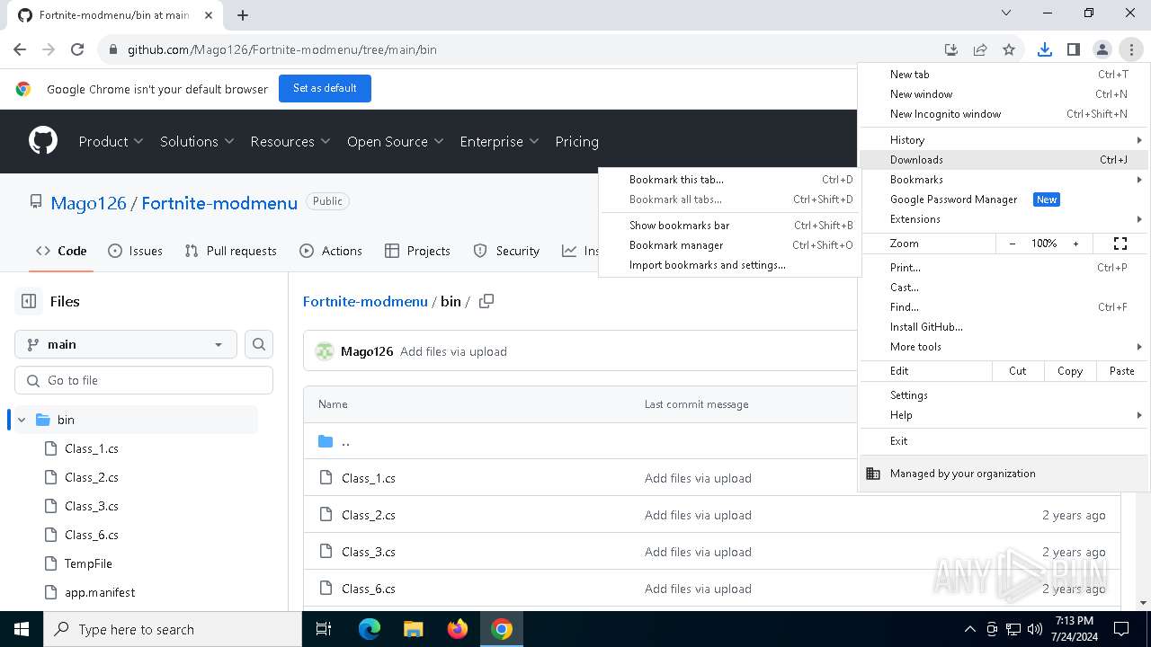The height and width of the screenshot is (647, 1151).
Task: Select TempFile in file tree
Action: click(x=88, y=563)
